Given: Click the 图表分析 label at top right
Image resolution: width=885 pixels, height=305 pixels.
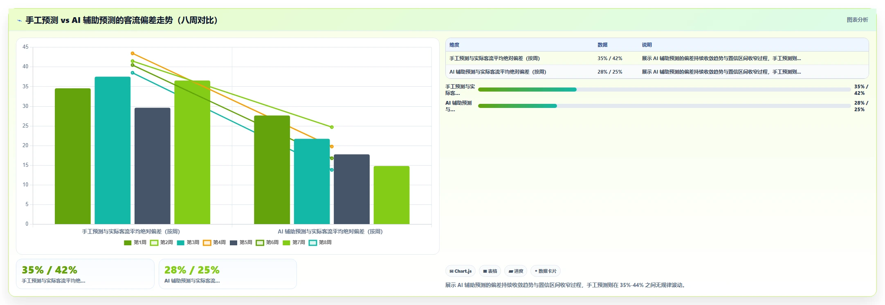Looking at the screenshot, I should [857, 20].
